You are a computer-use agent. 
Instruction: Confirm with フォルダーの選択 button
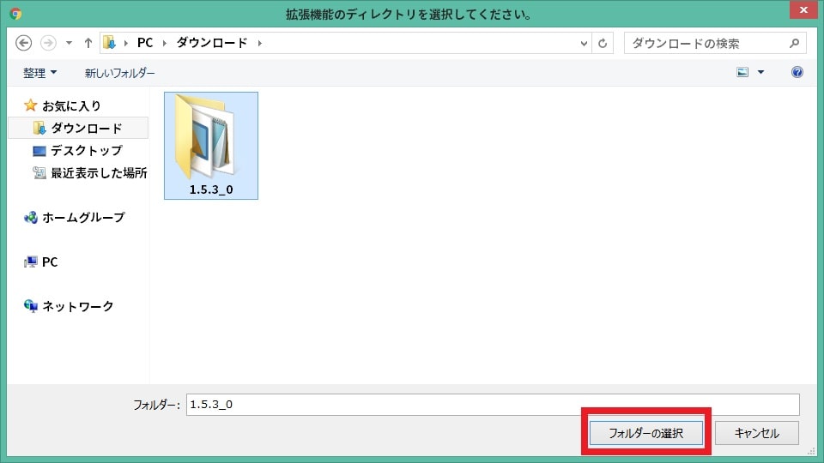click(x=645, y=433)
